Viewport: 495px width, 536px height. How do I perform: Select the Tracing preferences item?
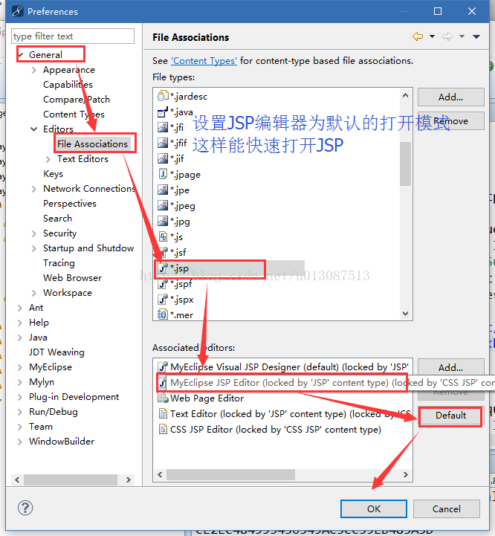click(x=59, y=263)
